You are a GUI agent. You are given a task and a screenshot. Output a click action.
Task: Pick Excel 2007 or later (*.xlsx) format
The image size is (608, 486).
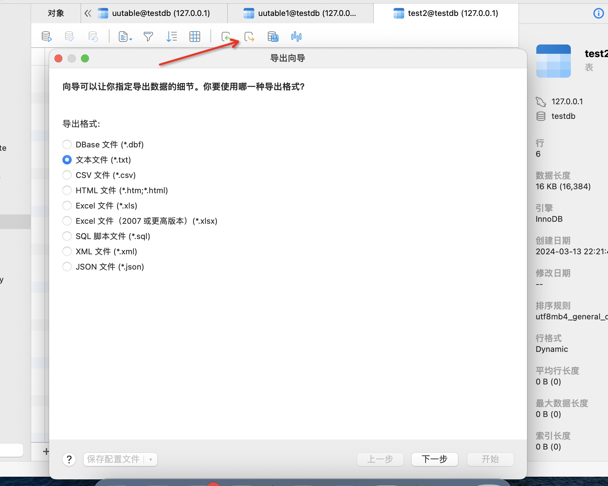click(67, 221)
